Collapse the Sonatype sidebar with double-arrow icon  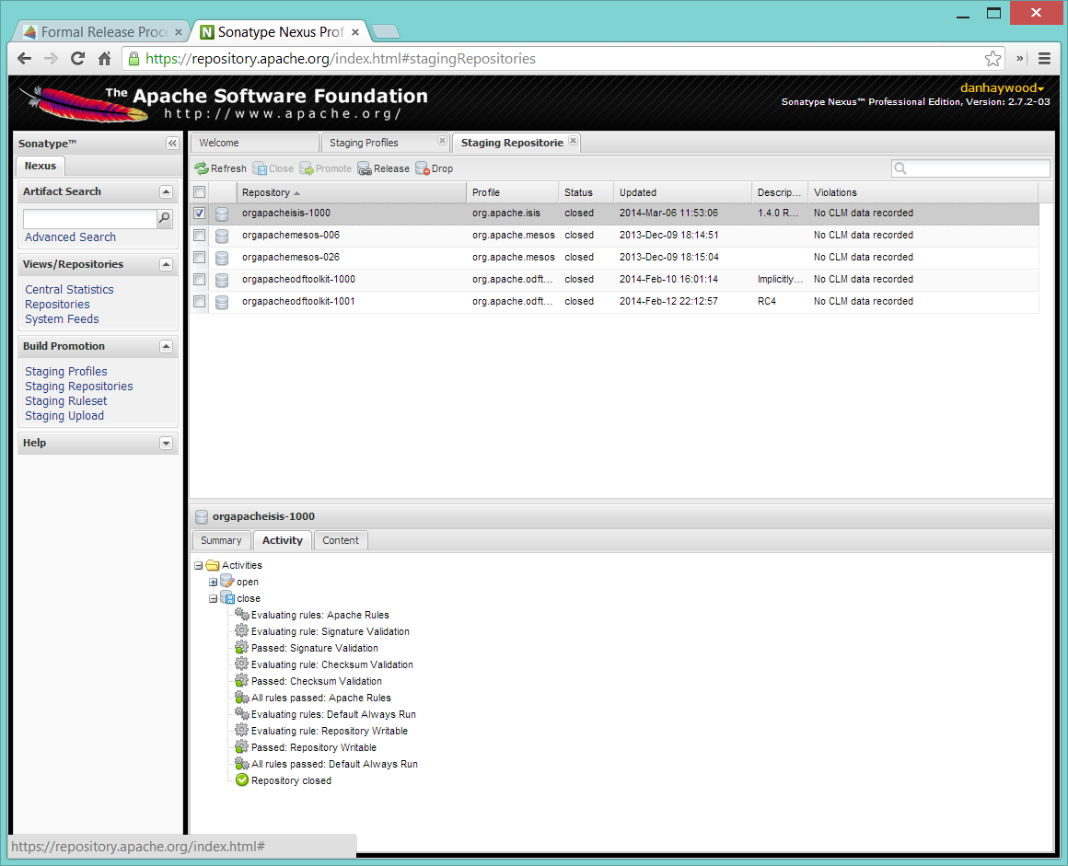(x=172, y=144)
